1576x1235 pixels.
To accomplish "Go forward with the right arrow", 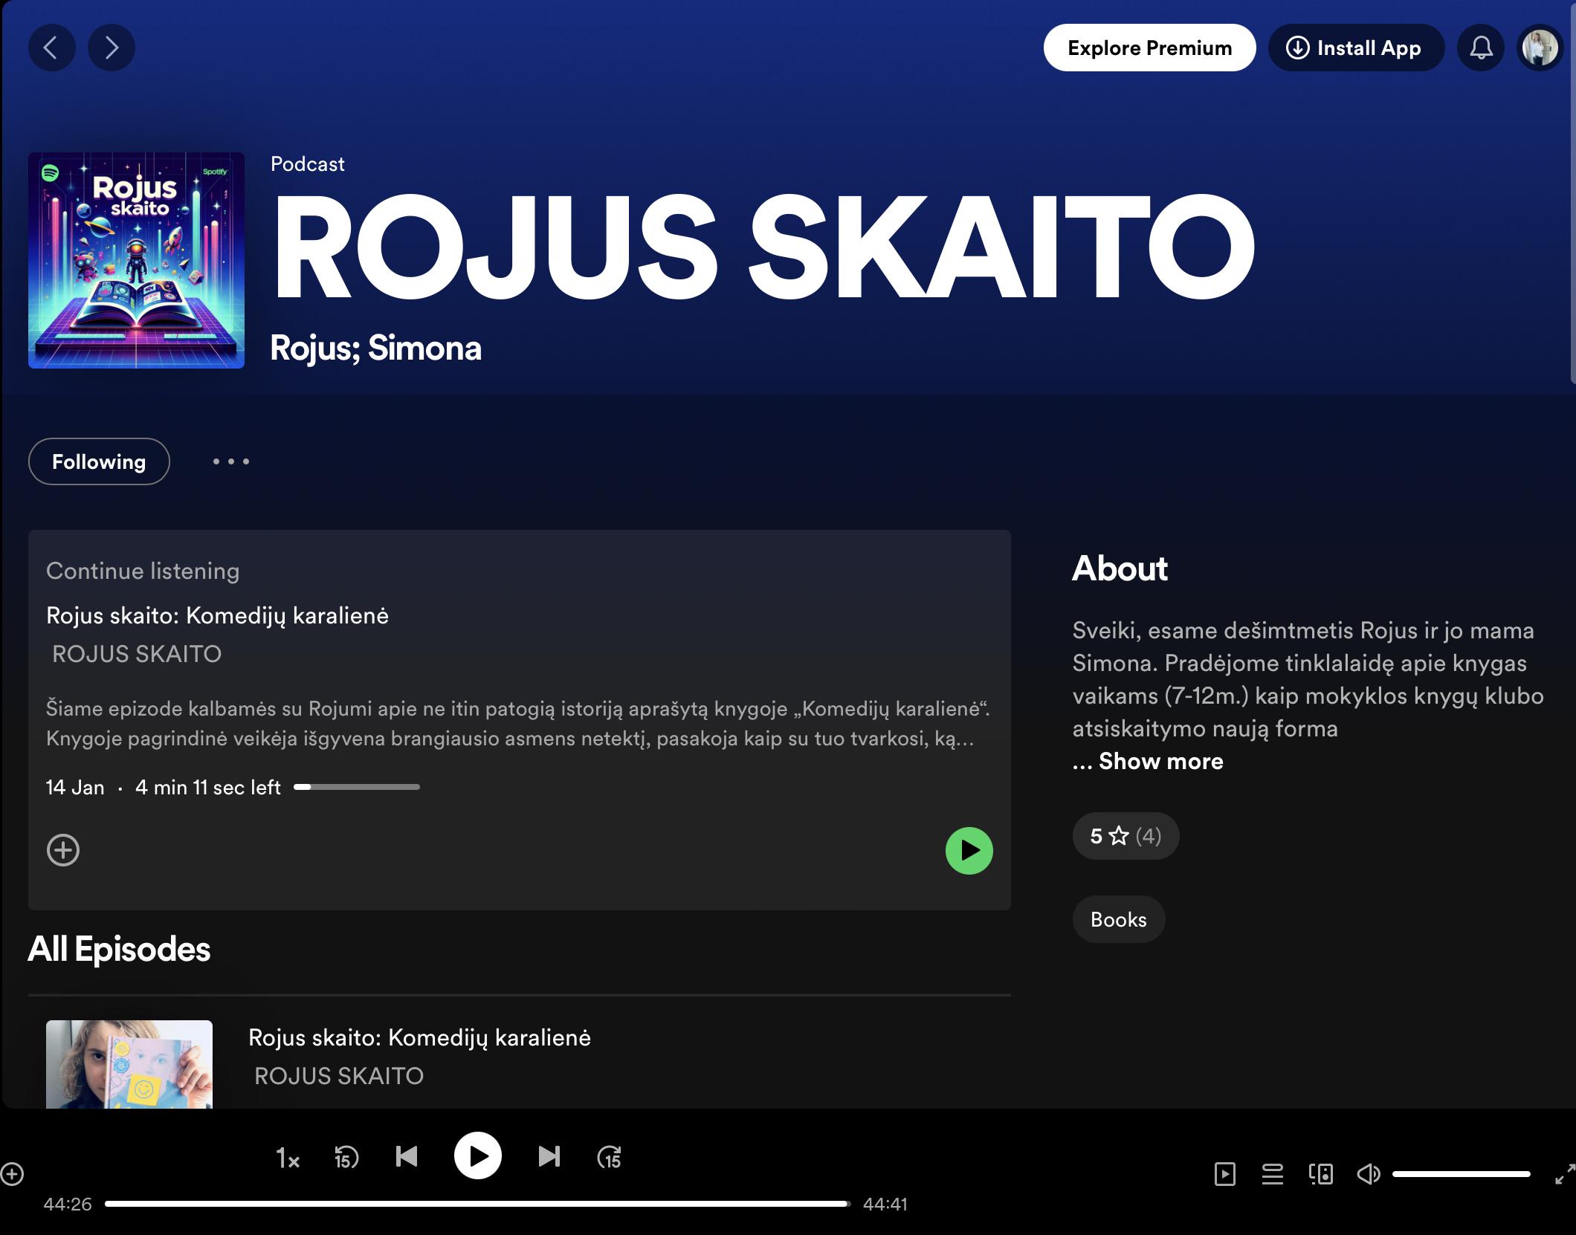I will click(x=112, y=48).
